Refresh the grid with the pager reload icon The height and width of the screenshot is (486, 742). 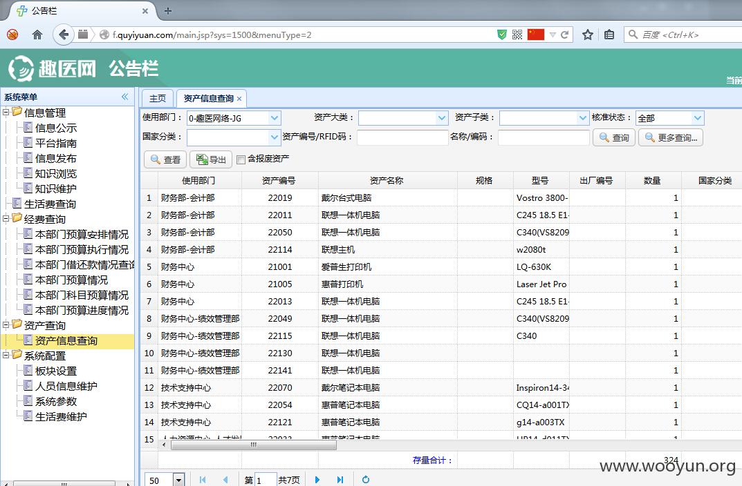366,479
